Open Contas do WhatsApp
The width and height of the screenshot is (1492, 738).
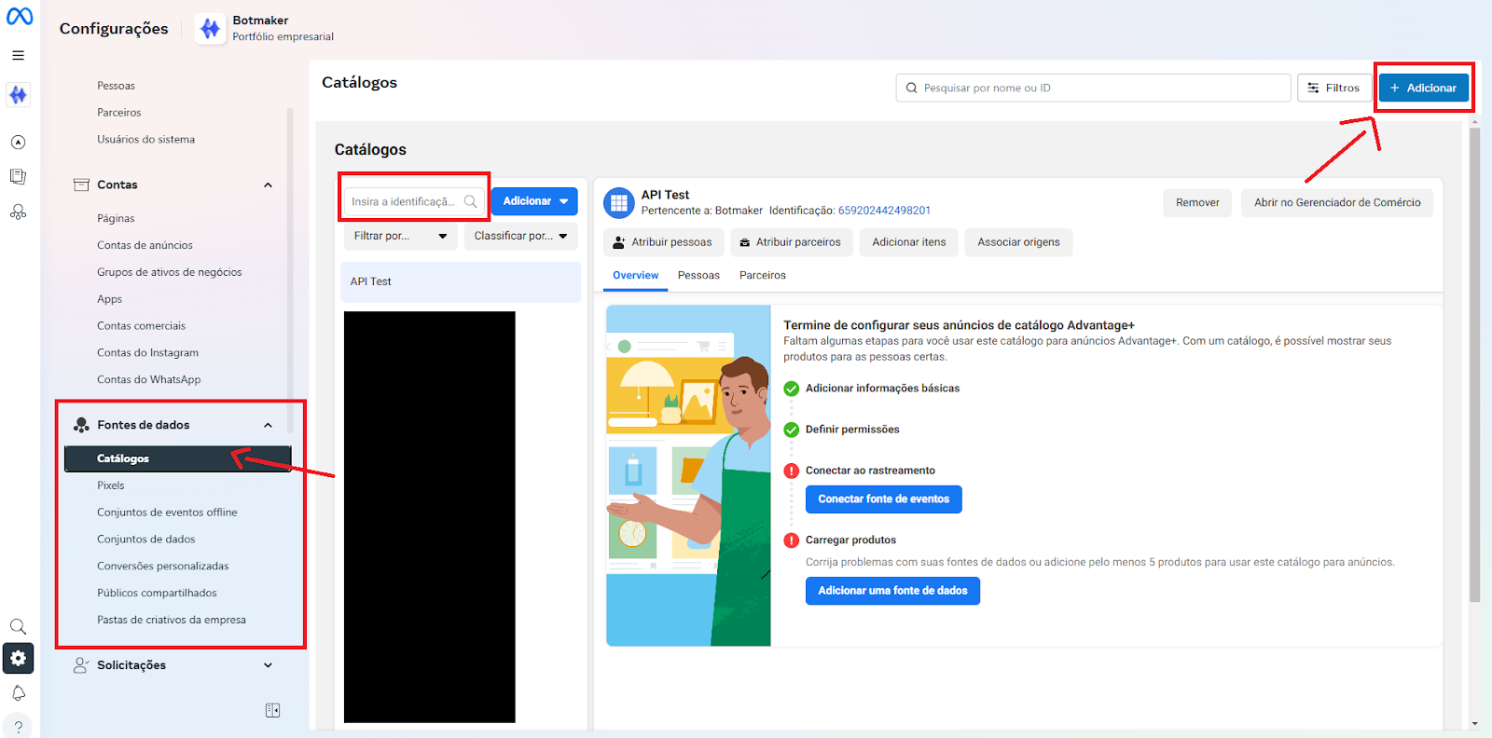(x=149, y=379)
